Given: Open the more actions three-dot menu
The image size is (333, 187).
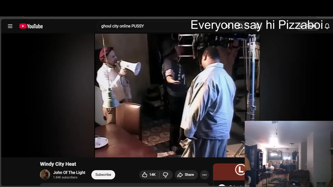Looking at the screenshot, I should pyautogui.click(x=204, y=175).
